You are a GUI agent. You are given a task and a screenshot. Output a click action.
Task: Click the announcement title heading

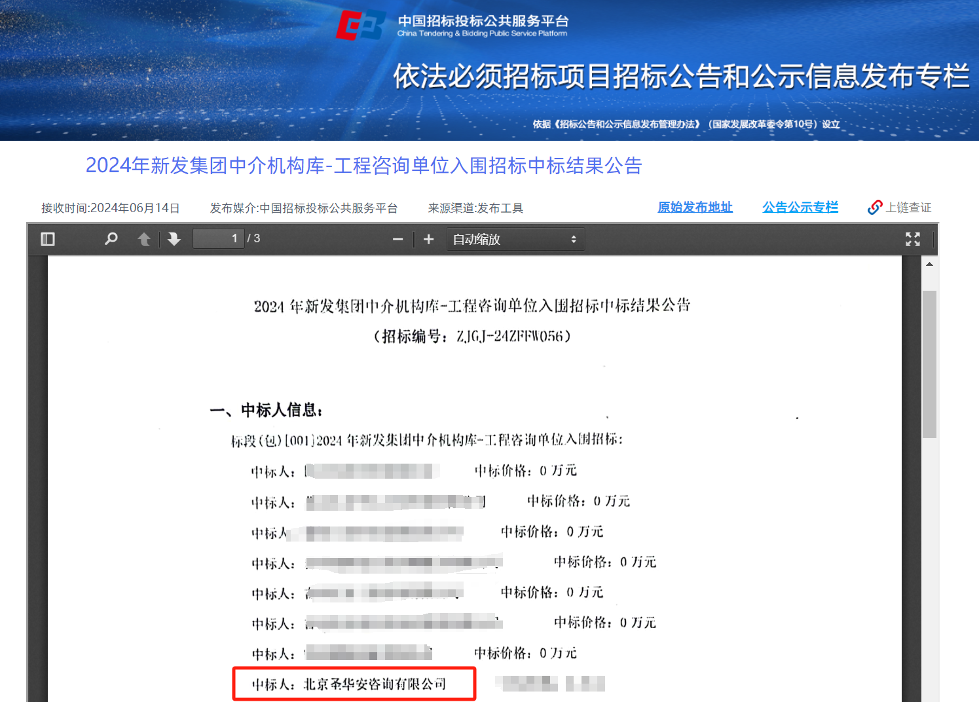(364, 166)
